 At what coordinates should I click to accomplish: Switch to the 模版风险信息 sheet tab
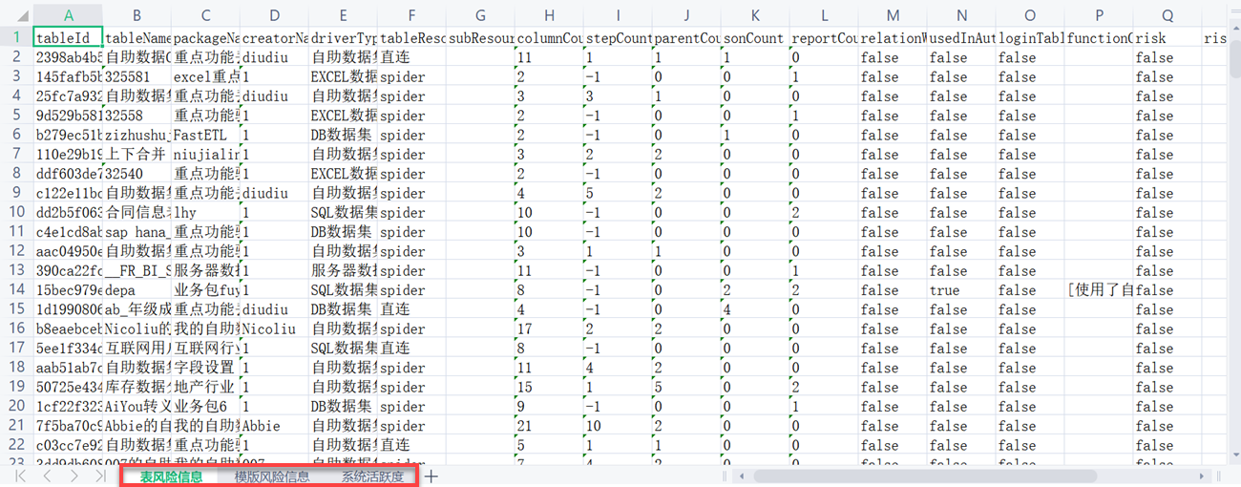coord(272,476)
